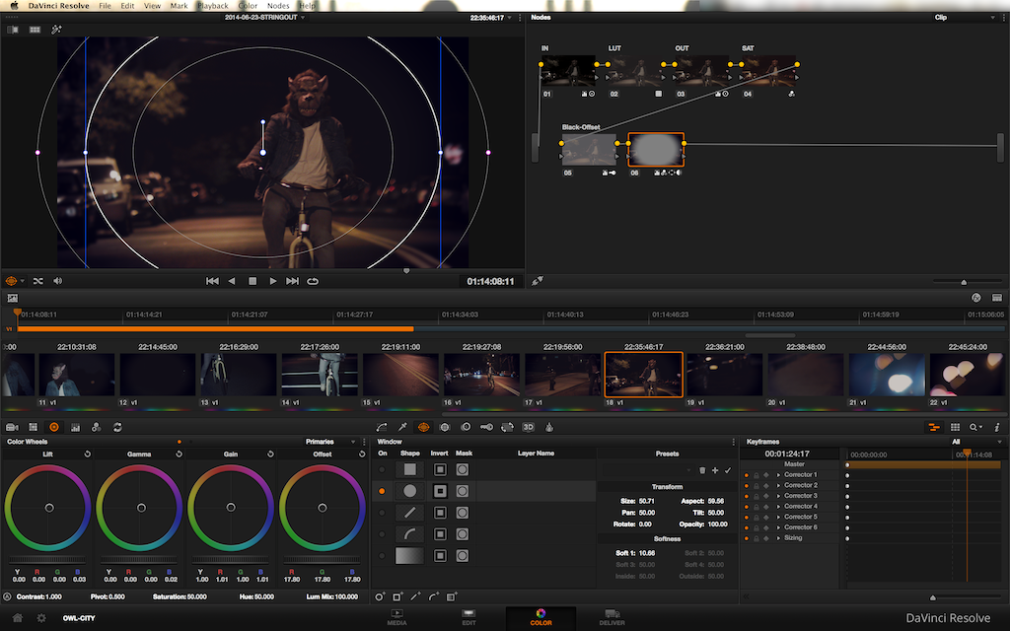
Task: Toggle Invert for the circular window
Action: (440, 491)
